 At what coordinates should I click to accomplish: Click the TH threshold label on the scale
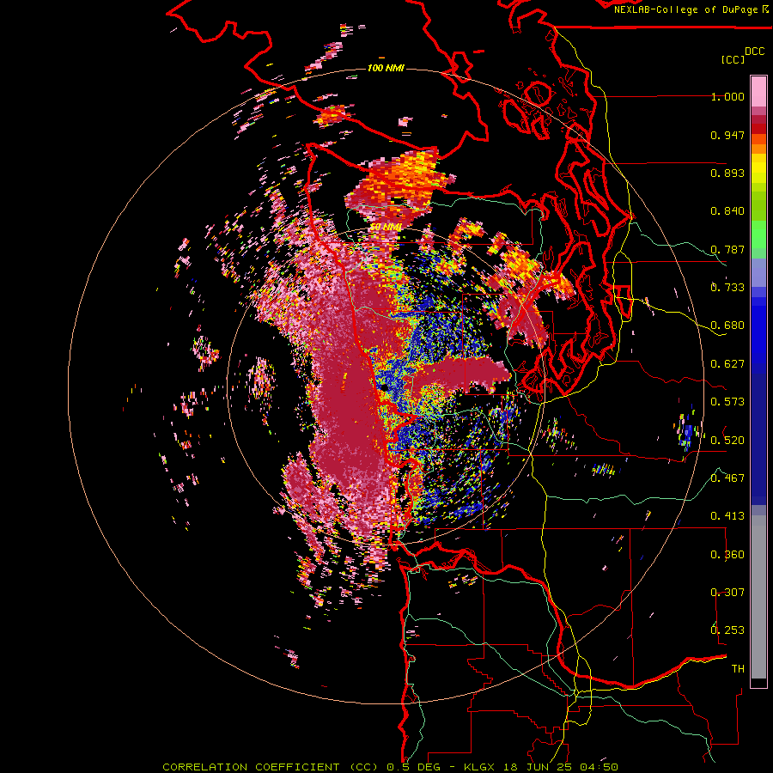click(738, 668)
